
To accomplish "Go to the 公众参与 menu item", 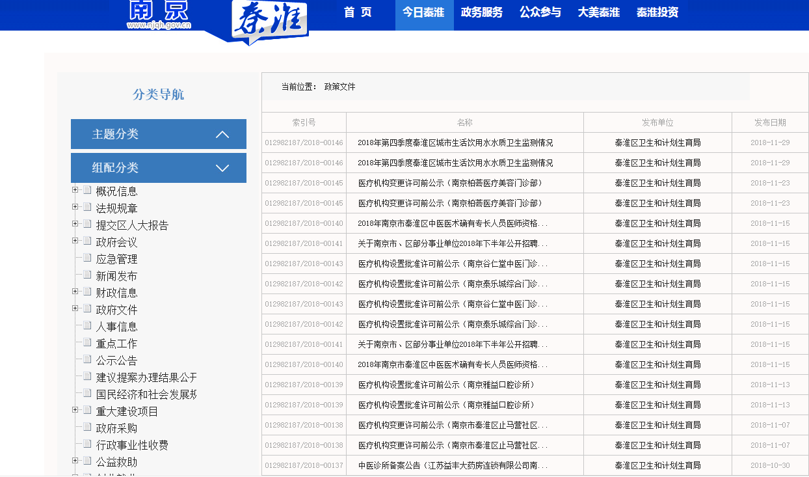I will [x=540, y=12].
